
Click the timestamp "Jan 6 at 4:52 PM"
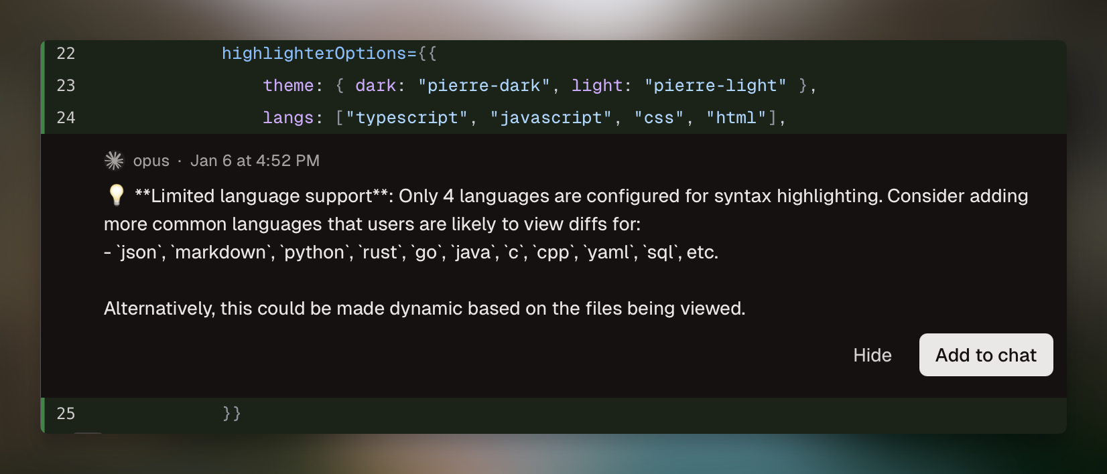(255, 161)
